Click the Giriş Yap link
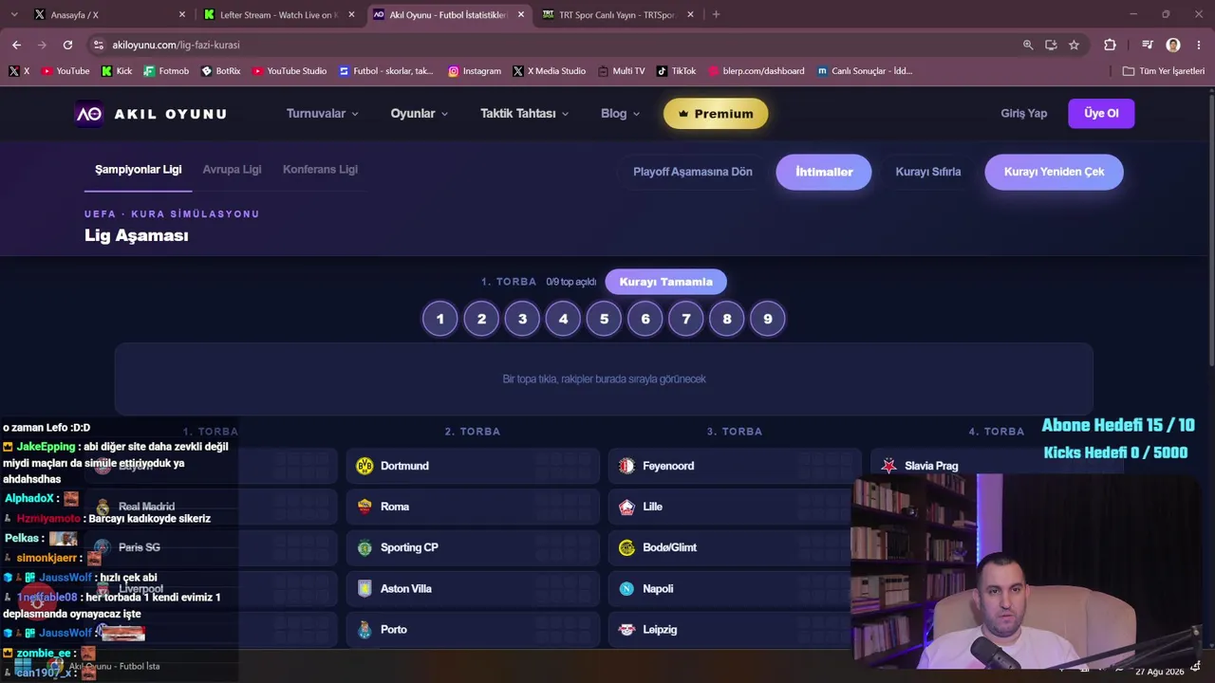The width and height of the screenshot is (1215, 683). [x=1023, y=114]
